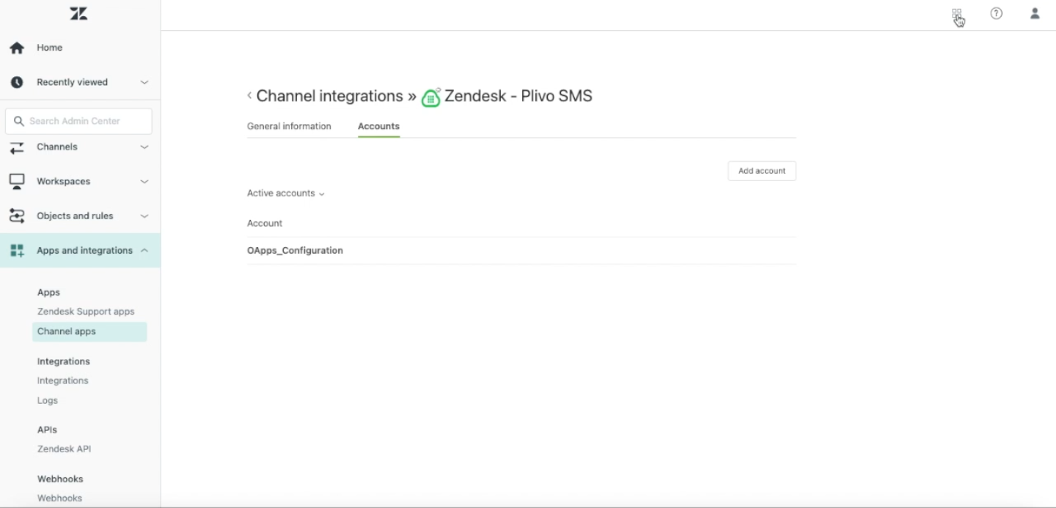Expand the Recently viewed chevron
1056x508 pixels.
tap(144, 82)
